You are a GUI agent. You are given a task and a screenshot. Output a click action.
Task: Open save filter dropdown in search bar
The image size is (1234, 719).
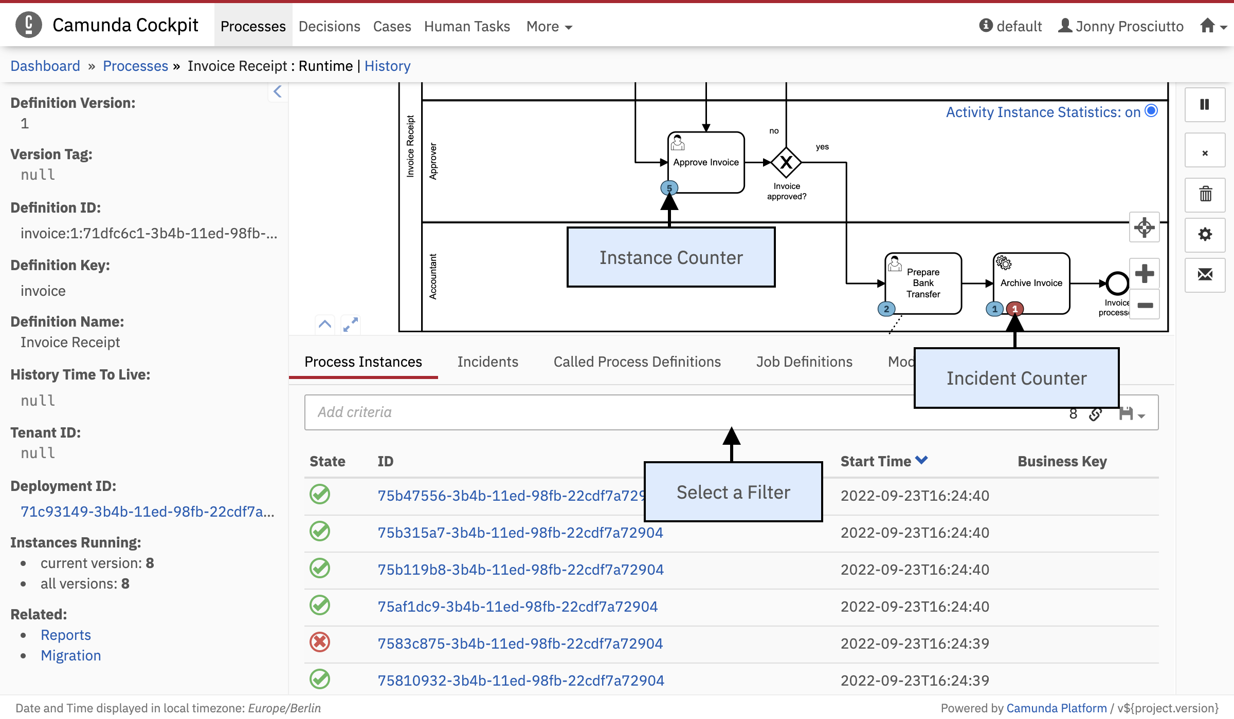(x=1132, y=414)
